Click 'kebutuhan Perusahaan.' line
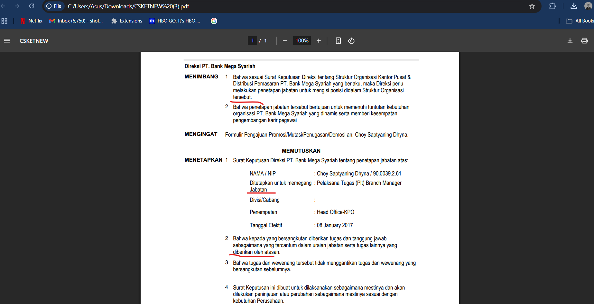Screen dimensions: 594x304 tap(258, 301)
